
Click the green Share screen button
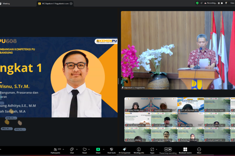click(x=98, y=150)
